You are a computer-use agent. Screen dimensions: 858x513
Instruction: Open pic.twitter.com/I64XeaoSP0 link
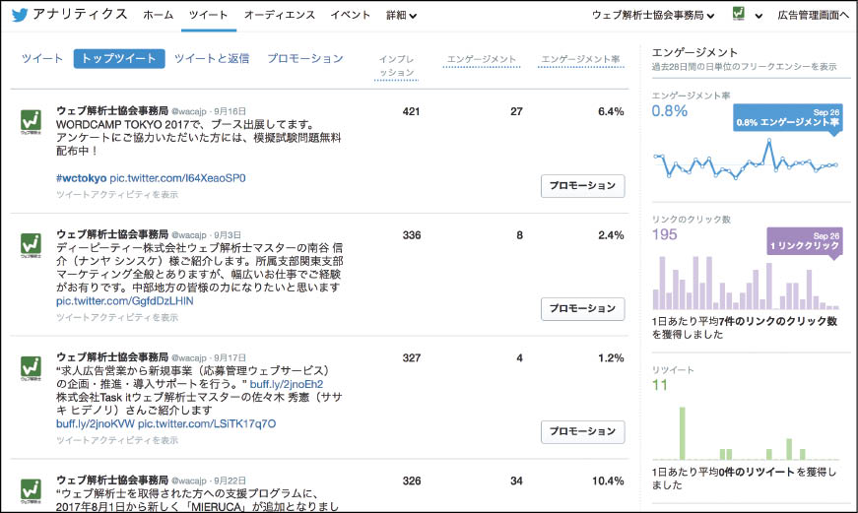(178, 178)
